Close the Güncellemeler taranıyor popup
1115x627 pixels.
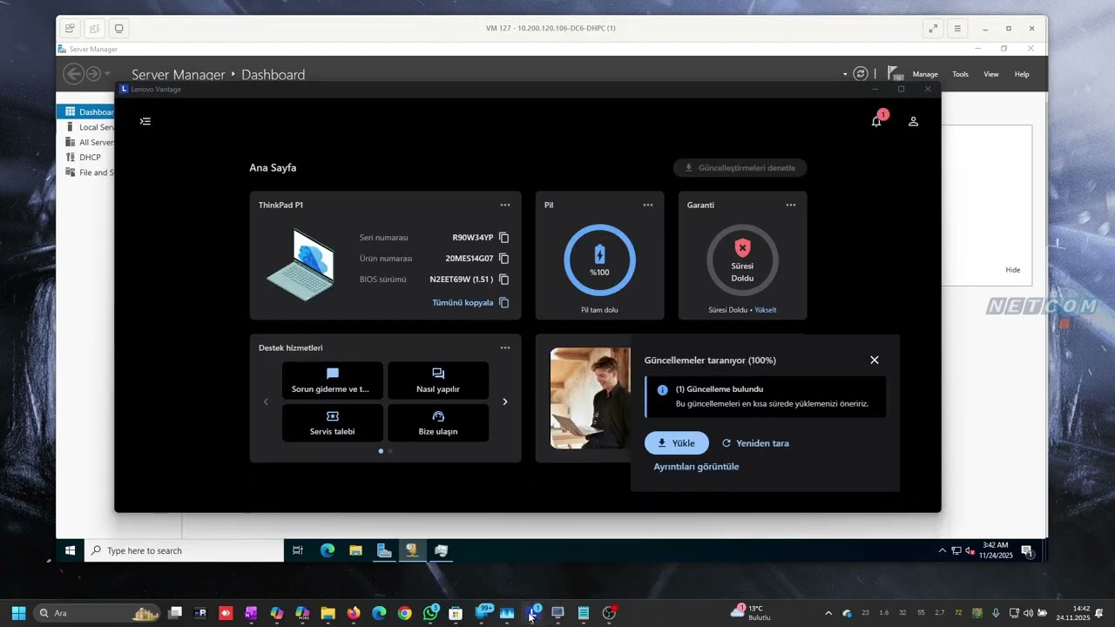[x=875, y=360]
